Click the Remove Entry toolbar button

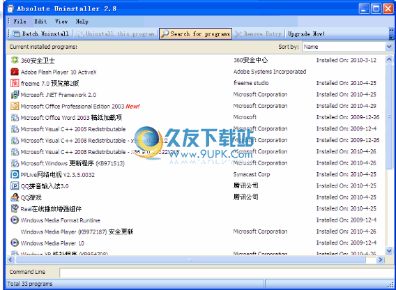tap(258, 34)
